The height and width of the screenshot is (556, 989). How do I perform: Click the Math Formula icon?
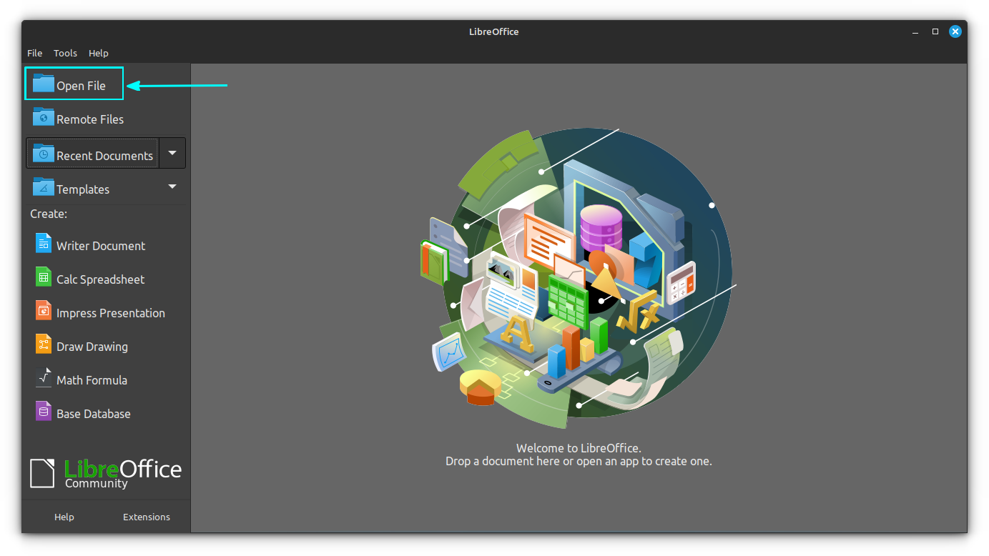(x=44, y=378)
